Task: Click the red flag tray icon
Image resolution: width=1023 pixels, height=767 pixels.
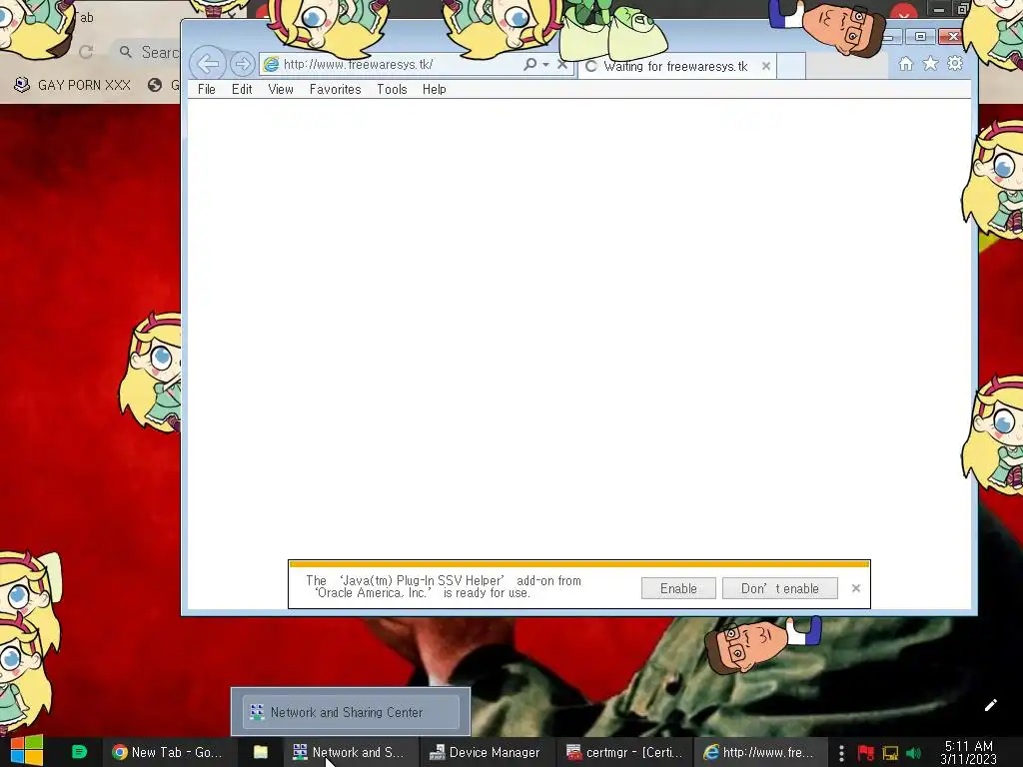Action: (866, 753)
